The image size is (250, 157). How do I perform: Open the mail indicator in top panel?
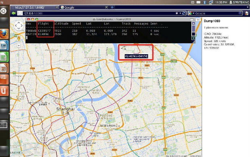(x=199, y=2)
